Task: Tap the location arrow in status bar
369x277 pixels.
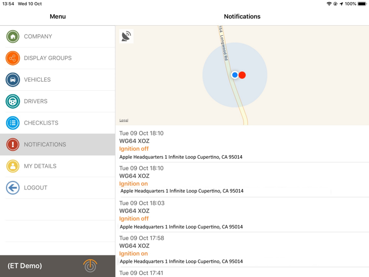Action: point(341,4)
